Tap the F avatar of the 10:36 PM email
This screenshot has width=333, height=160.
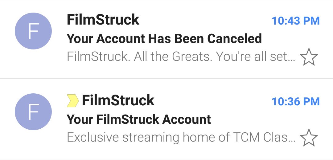(33, 112)
